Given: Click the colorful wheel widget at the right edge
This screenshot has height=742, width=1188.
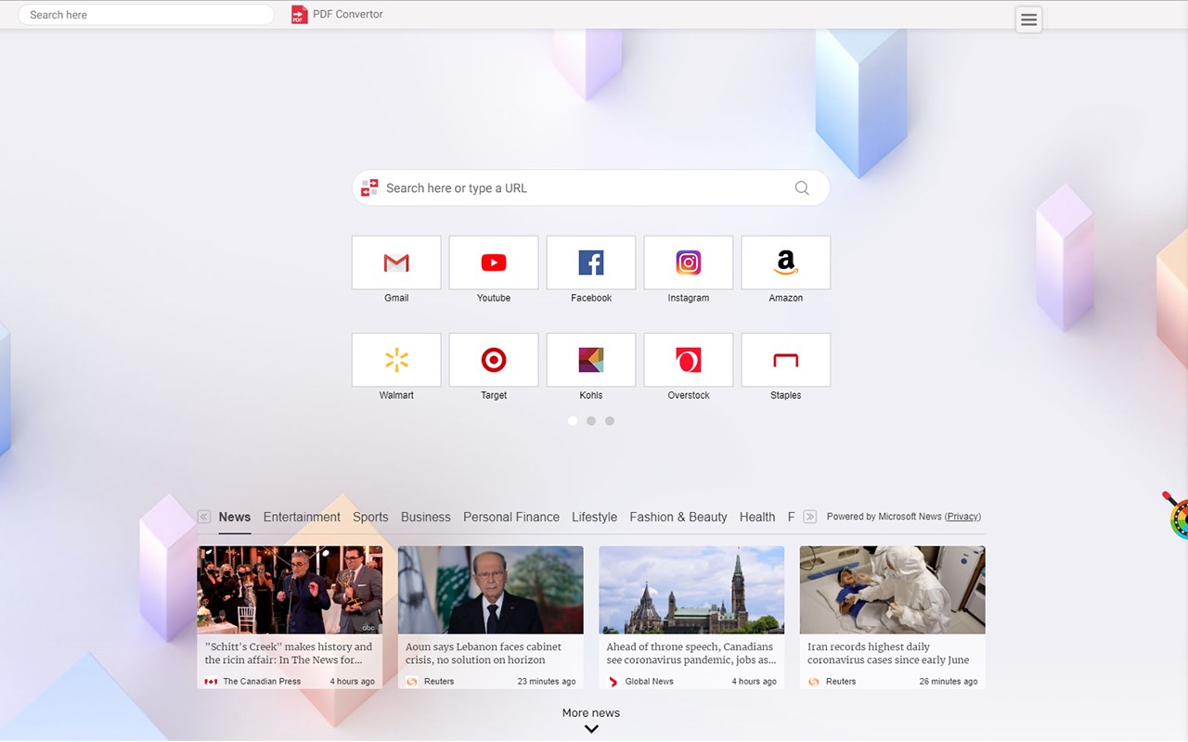Looking at the screenshot, I should tap(1178, 516).
